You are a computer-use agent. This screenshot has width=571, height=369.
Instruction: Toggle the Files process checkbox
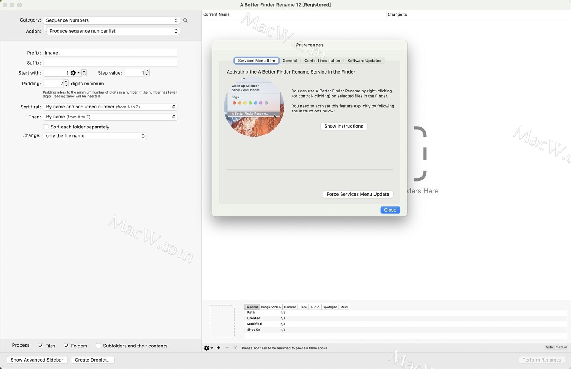[x=41, y=346]
